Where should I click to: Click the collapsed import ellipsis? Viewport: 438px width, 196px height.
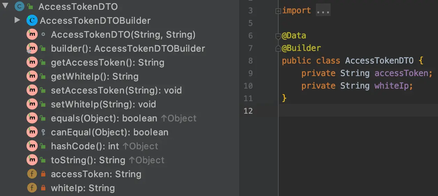[323, 10]
